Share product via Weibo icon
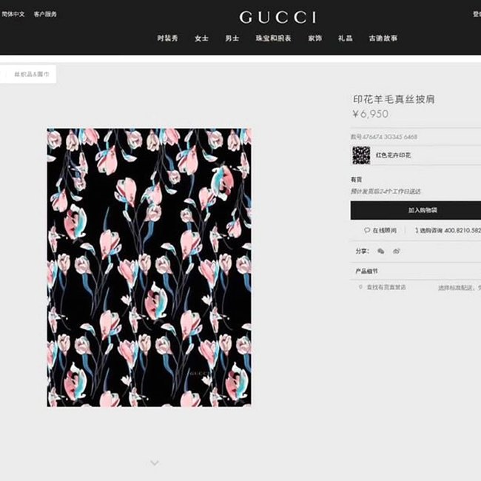Viewport: 481px width, 481px height. pos(397,252)
